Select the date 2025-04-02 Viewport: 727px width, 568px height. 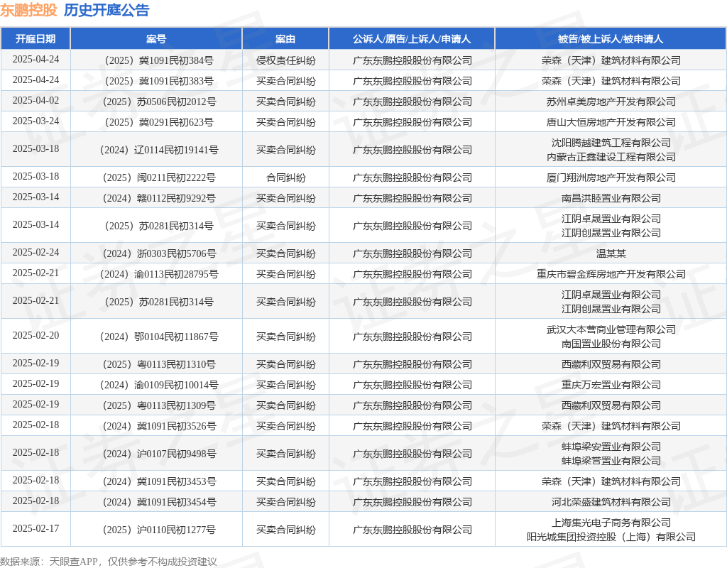(35, 100)
